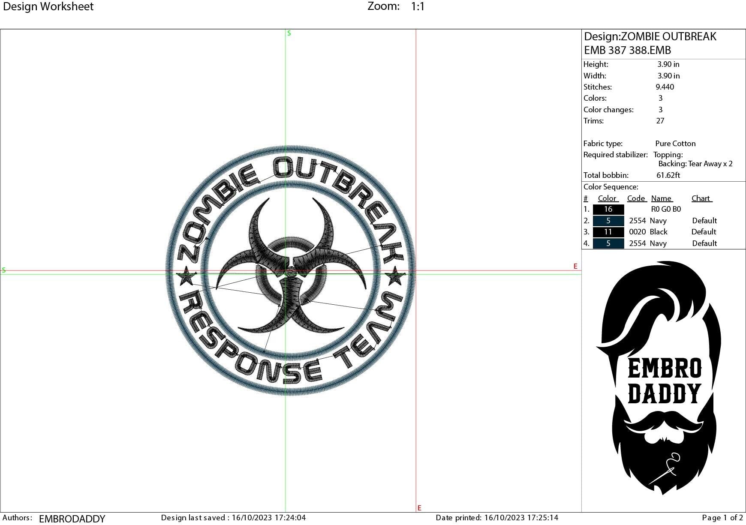
Task: Click the Width value '3.90 in'
Action: tap(668, 76)
